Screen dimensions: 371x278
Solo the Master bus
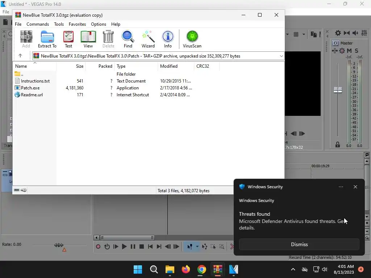[x=357, y=51]
